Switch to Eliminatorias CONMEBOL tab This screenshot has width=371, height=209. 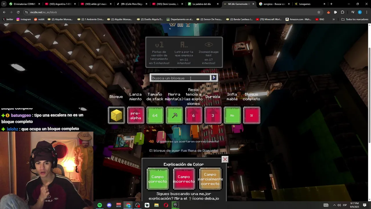click(24, 4)
